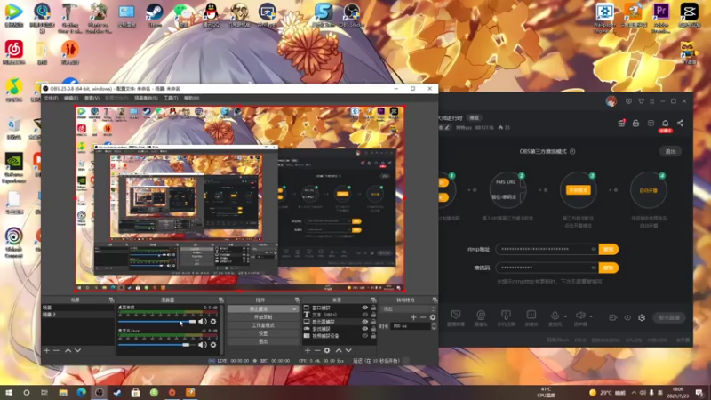Toggle visibility of 文本 (GDI+) source

[365, 315]
